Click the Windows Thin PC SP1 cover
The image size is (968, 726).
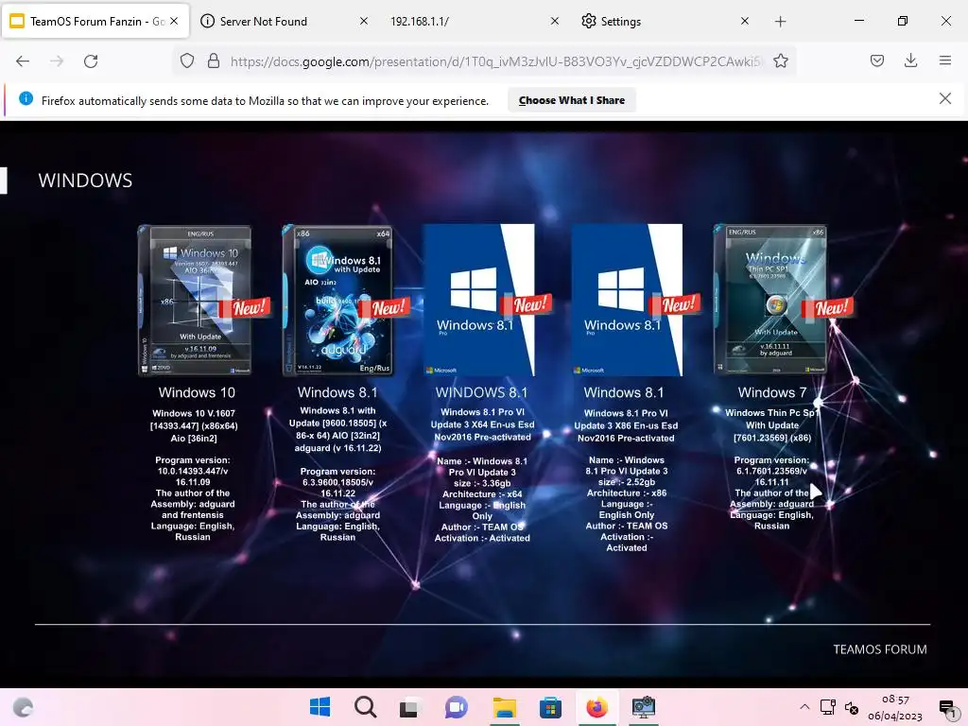[x=770, y=300]
